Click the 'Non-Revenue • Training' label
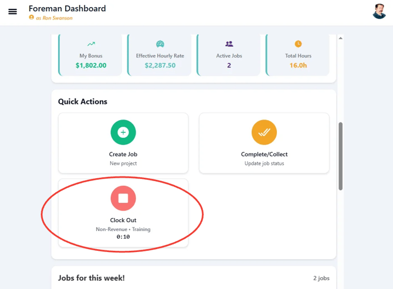This screenshot has height=289, width=393. pyautogui.click(x=123, y=229)
